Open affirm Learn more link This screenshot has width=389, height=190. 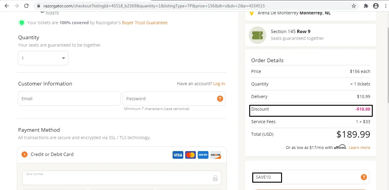(x=359, y=147)
